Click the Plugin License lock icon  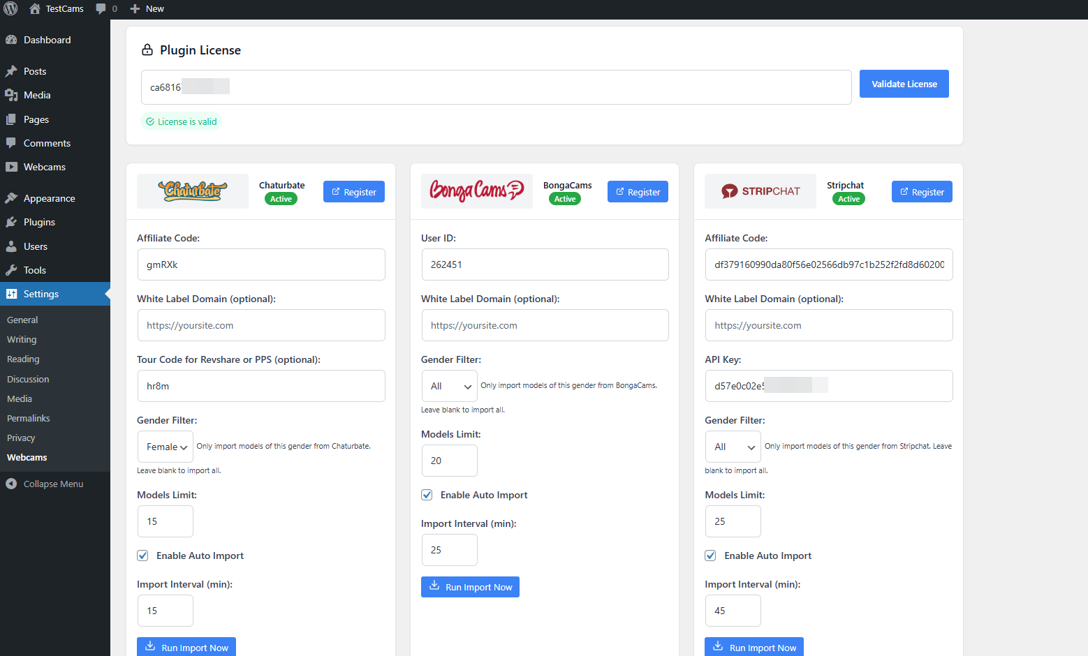(x=147, y=50)
